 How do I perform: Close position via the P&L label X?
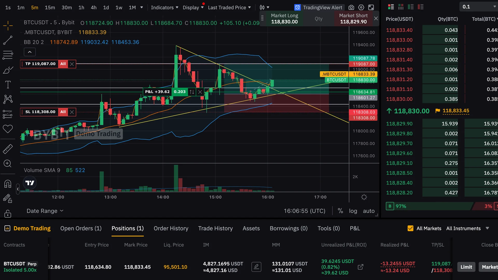pos(200,92)
